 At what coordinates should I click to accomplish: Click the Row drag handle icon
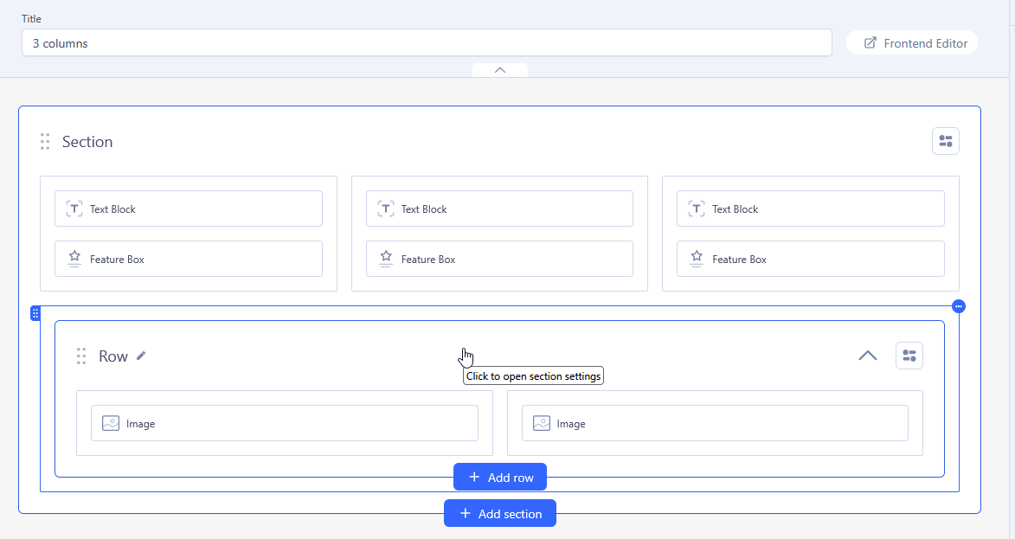click(81, 356)
